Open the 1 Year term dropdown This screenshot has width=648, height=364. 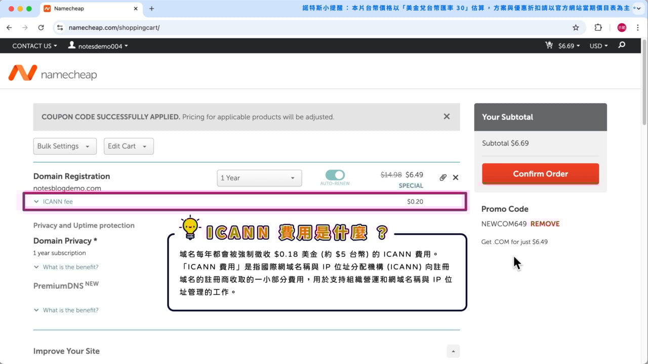pyautogui.click(x=259, y=177)
